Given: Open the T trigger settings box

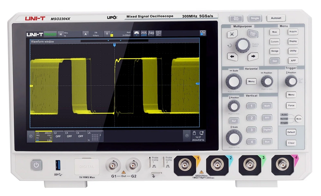Looking at the screenshot, I should click(118, 34).
